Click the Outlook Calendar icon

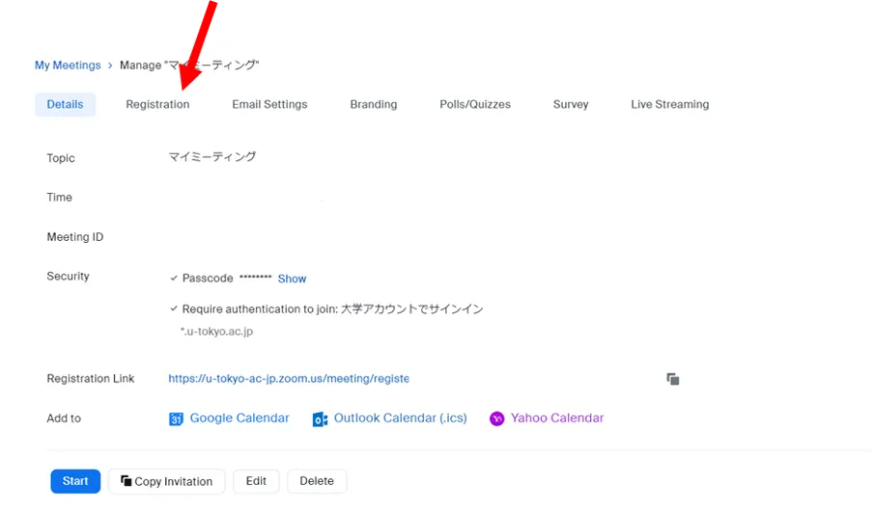320,419
